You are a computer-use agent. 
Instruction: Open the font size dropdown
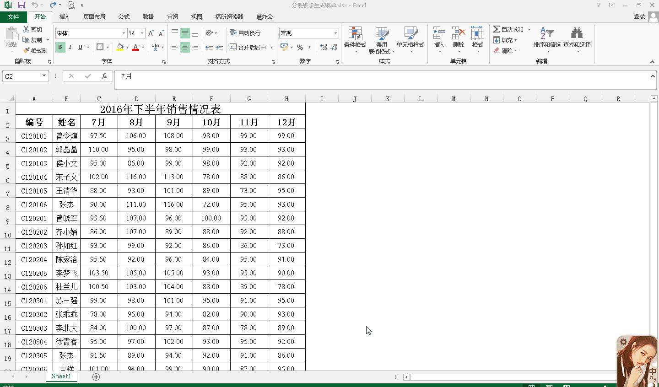pyautogui.click(x=142, y=33)
